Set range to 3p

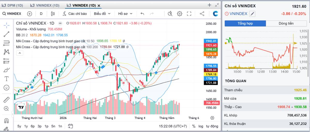point(40,126)
